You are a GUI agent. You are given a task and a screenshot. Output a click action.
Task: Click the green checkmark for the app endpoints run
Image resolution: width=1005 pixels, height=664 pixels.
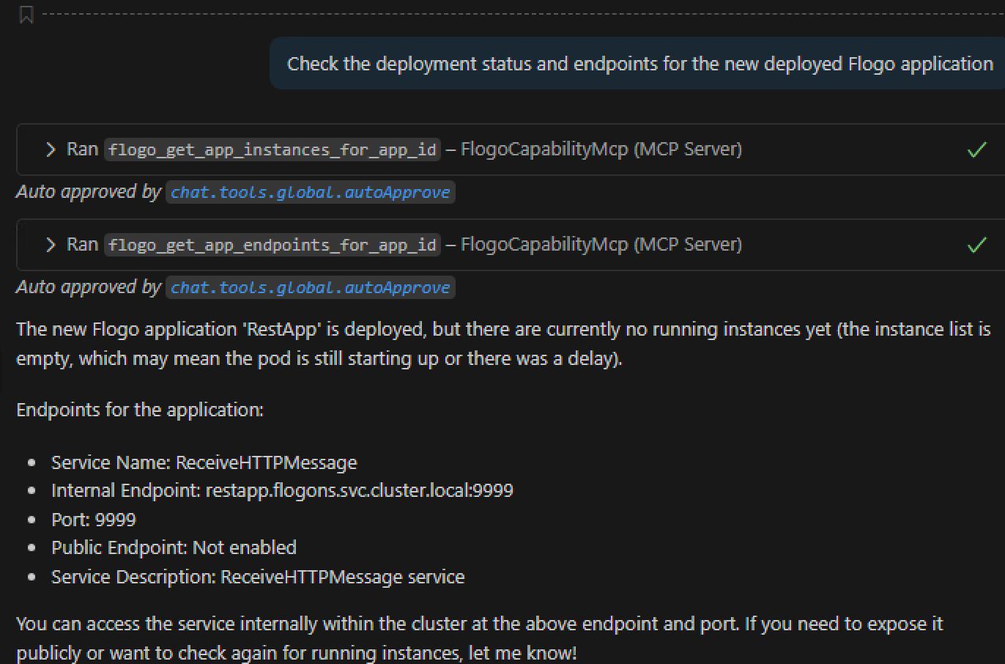tap(976, 246)
